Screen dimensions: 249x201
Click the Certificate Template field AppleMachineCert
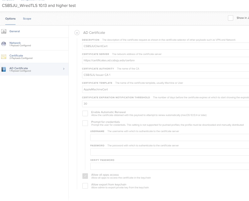click(x=166, y=90)
